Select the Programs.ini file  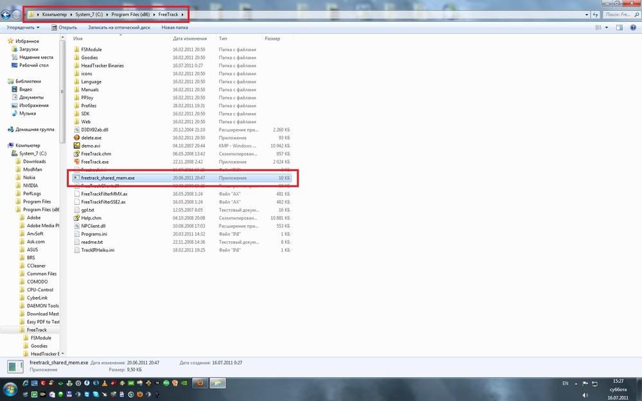(x=94, y=234)
